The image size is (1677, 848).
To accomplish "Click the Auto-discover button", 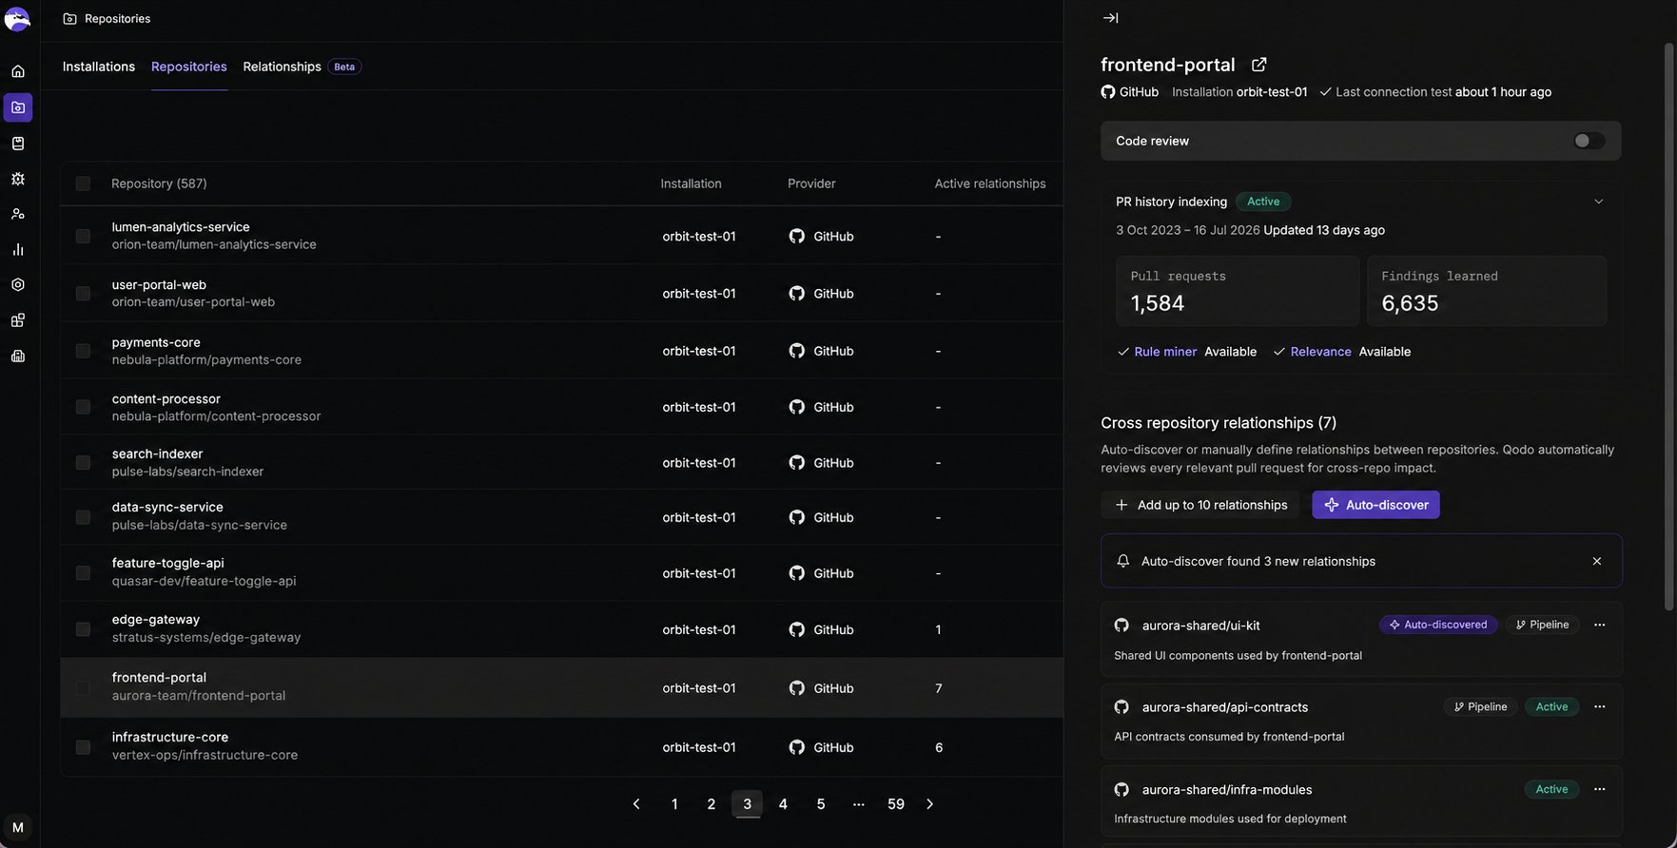I will (1375, 505).
